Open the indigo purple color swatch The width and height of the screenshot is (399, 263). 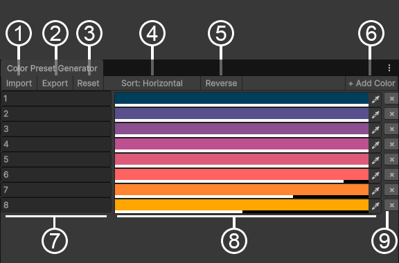coord(242,115)
